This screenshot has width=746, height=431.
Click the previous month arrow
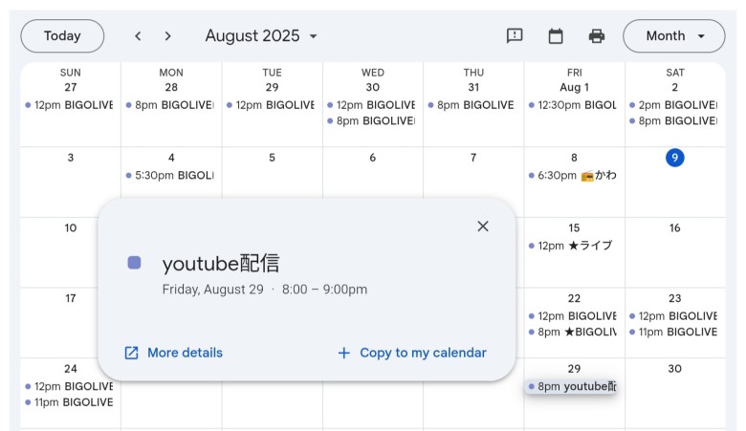[138, 36]
